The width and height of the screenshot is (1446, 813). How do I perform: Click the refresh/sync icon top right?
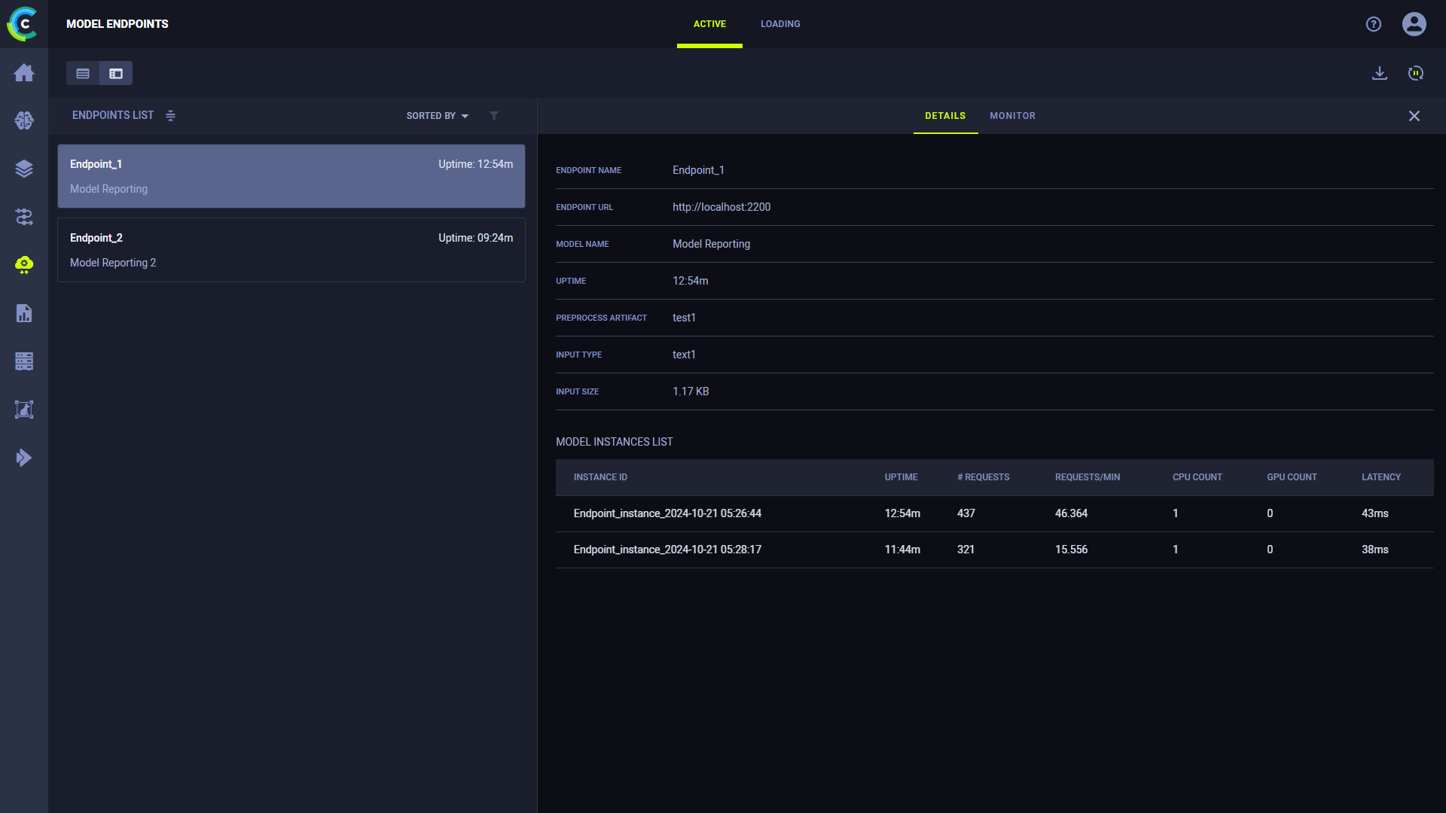1415,72
